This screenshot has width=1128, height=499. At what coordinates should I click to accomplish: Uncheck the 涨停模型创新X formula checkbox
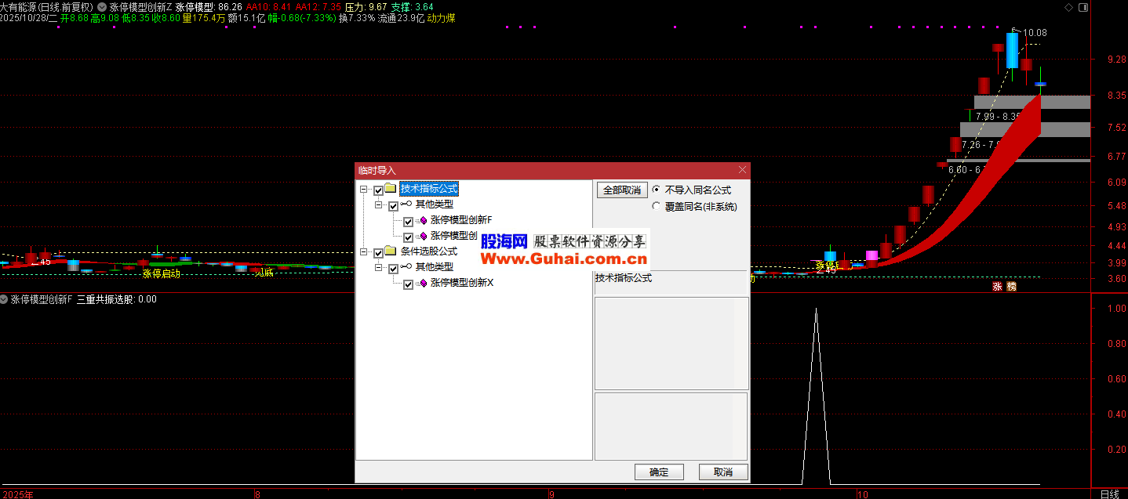[x=408, y=284]
